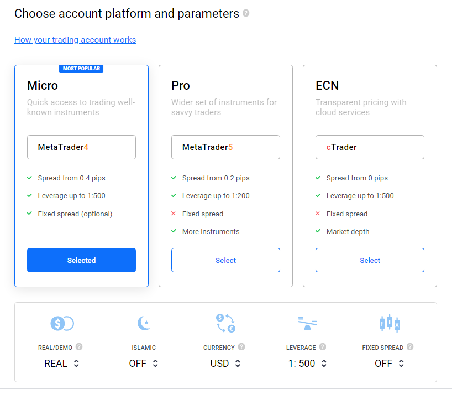Click the Islamic crescent moon icon
Screen dimensions: 452x394
[144, 323]
